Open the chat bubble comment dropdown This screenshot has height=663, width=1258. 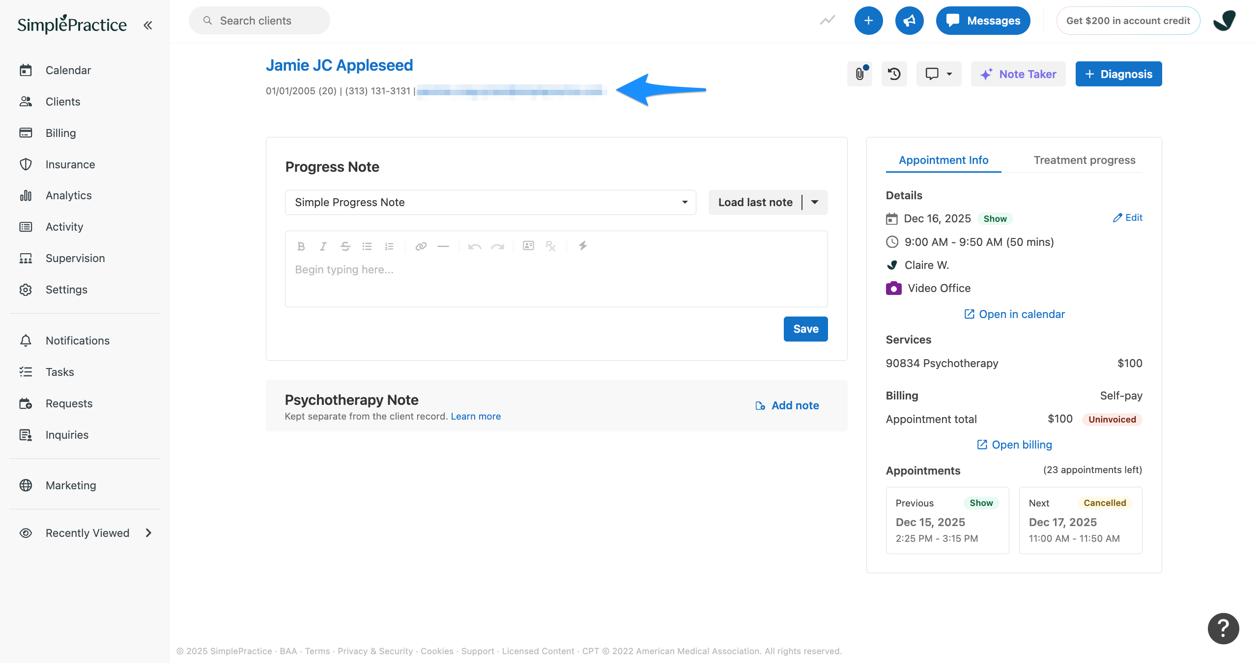pyautogui.click(x=939, y=74)
